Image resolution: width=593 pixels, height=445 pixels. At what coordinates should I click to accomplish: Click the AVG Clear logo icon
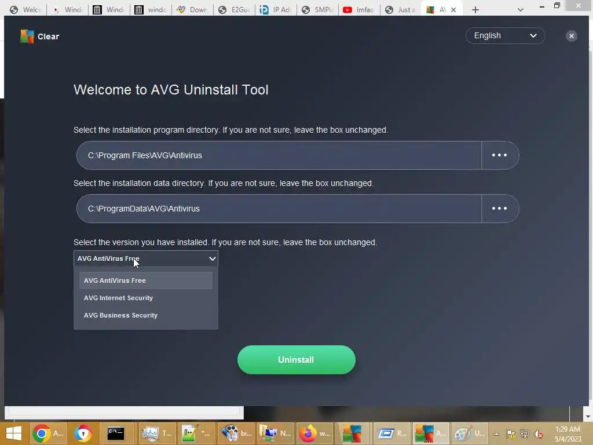27,37
